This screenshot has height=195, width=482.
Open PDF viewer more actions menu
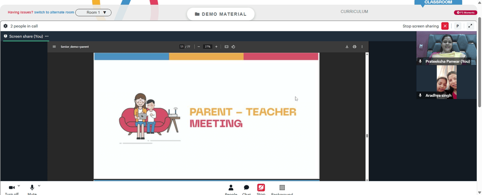pos(362,47)
